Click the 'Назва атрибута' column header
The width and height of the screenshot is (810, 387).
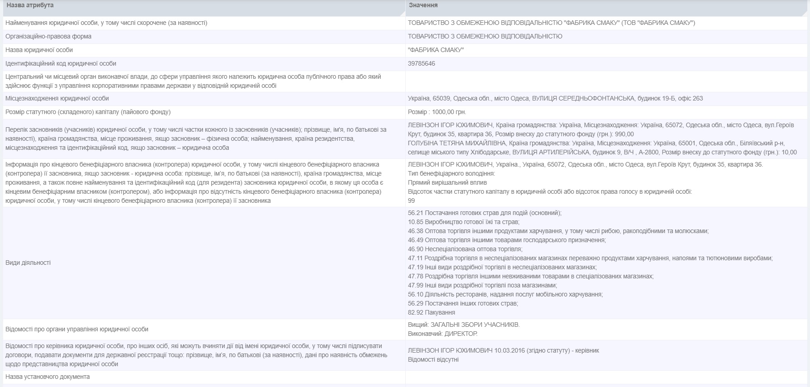tap(30, 5)
